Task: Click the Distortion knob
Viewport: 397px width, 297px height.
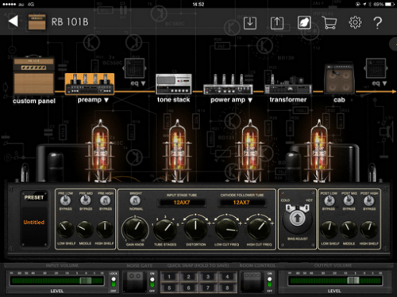Action: (195, 229)
